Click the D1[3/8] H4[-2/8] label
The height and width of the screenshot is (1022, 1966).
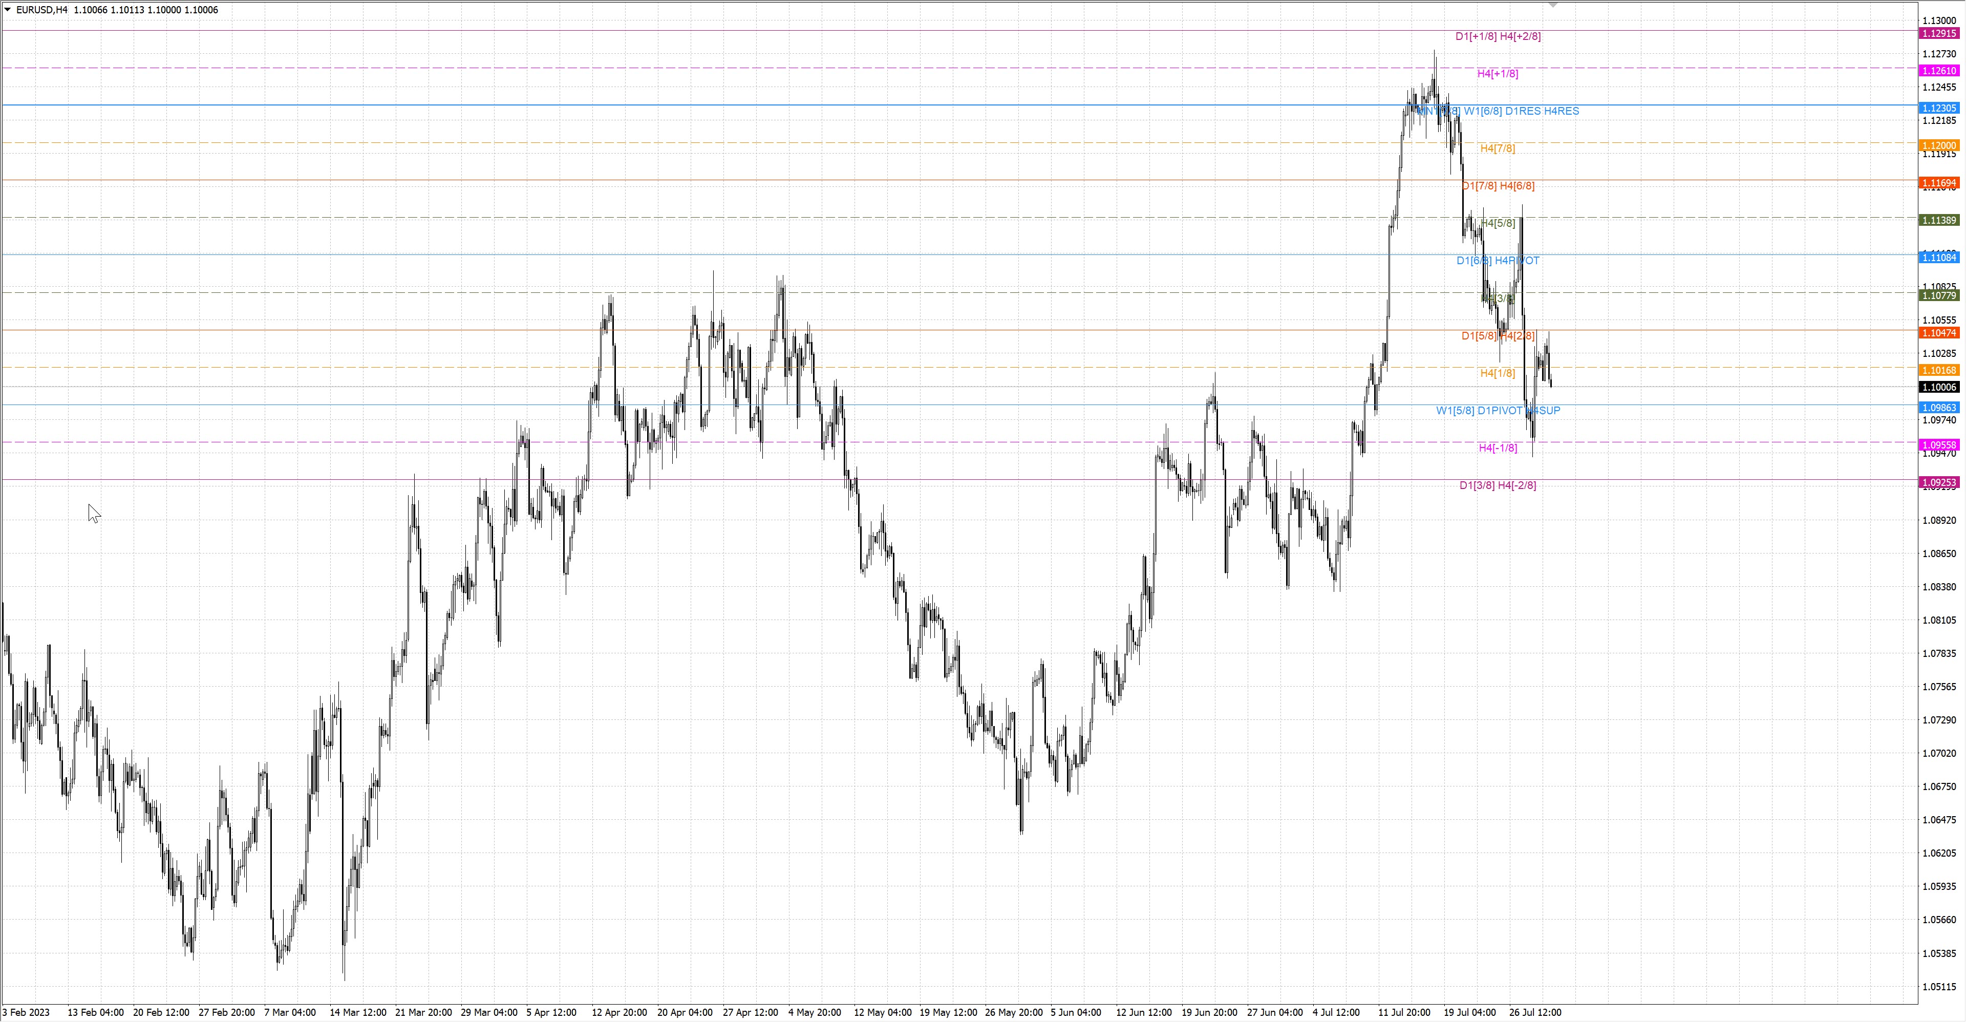[1498, 485]
